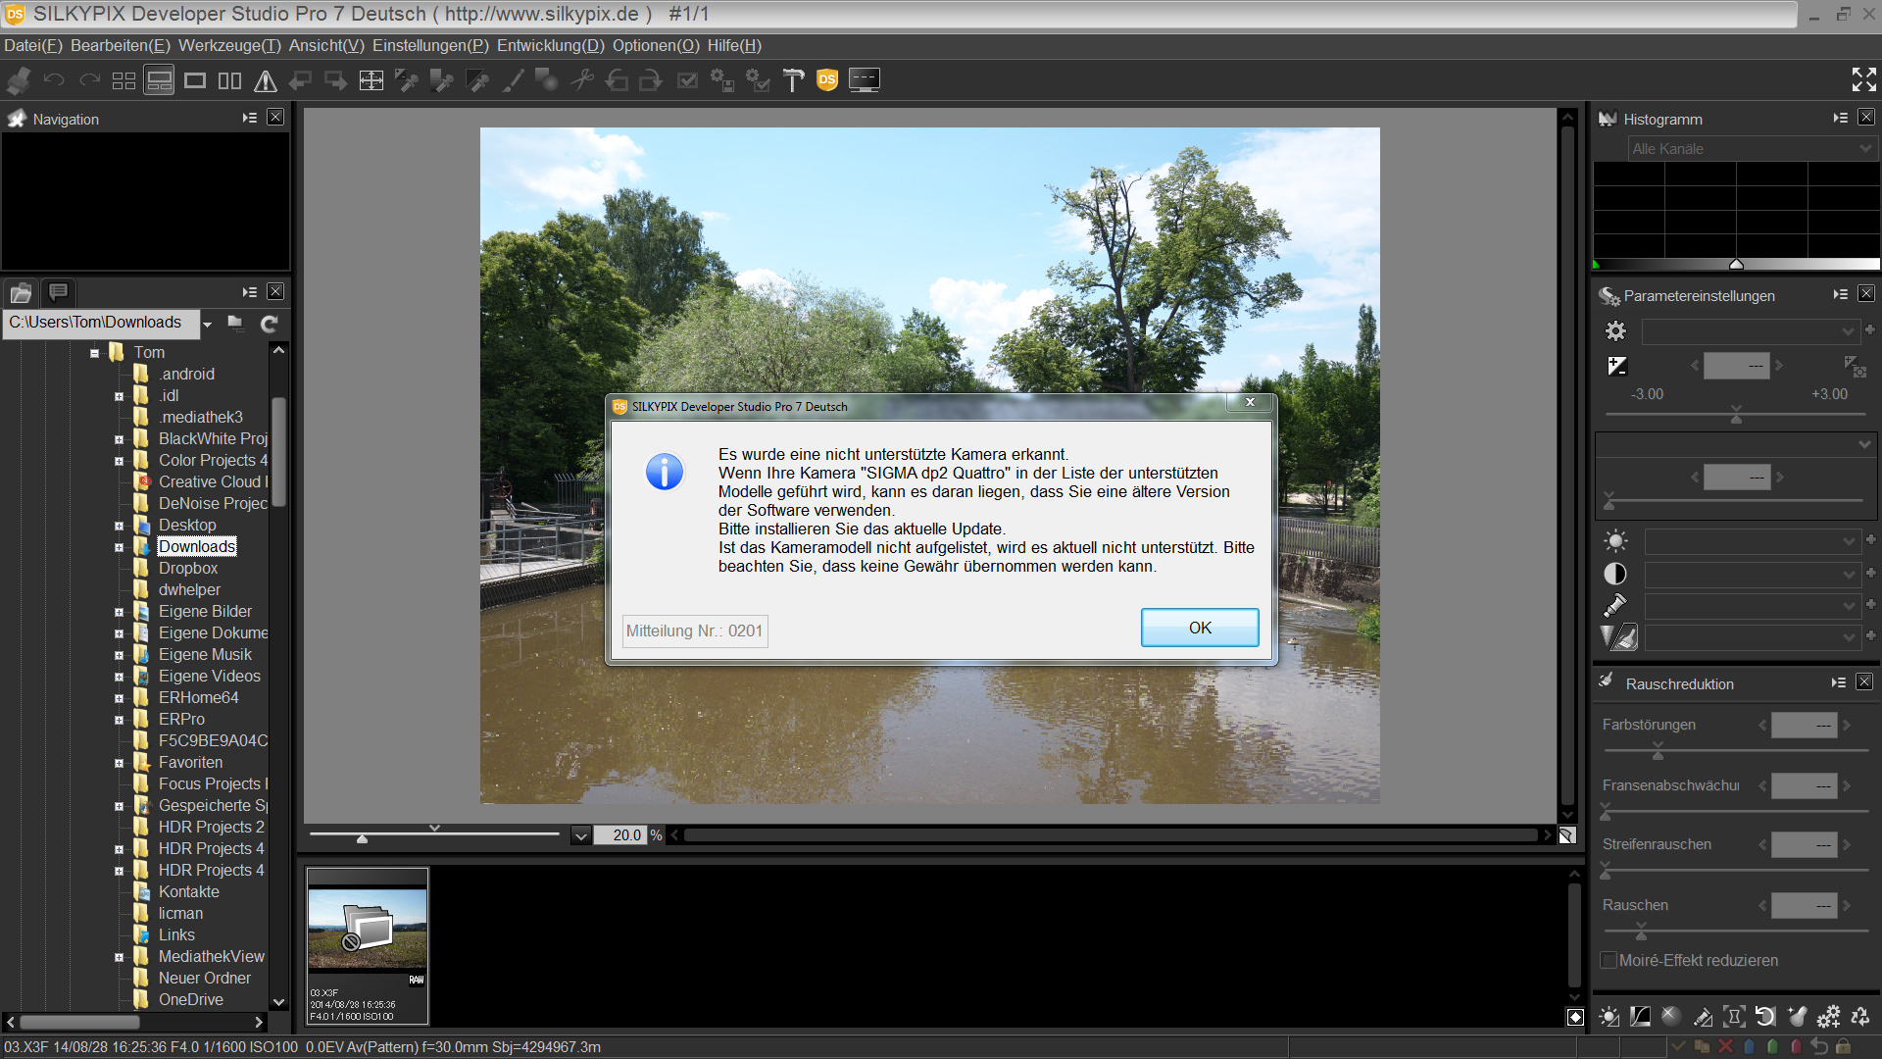1882x1059 pixels.
Task: Switch to thumbnail grid view mode
Action: coord(124,80)
